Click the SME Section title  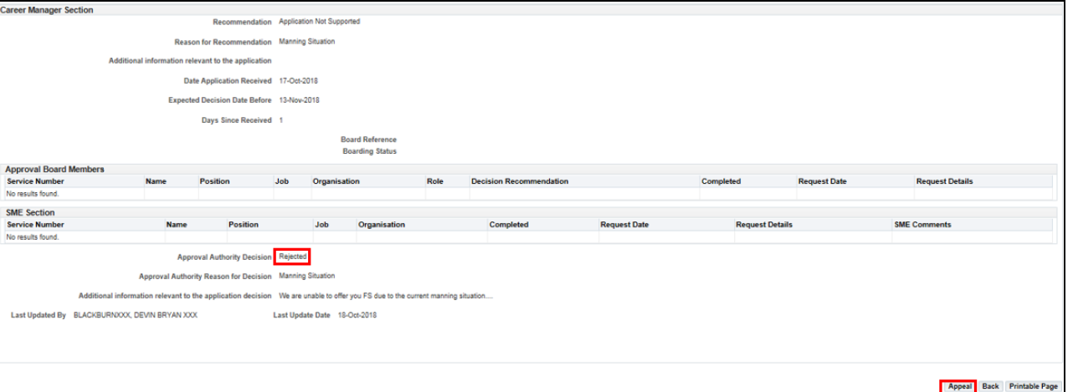pyautogui.click(x=30, y=213)
